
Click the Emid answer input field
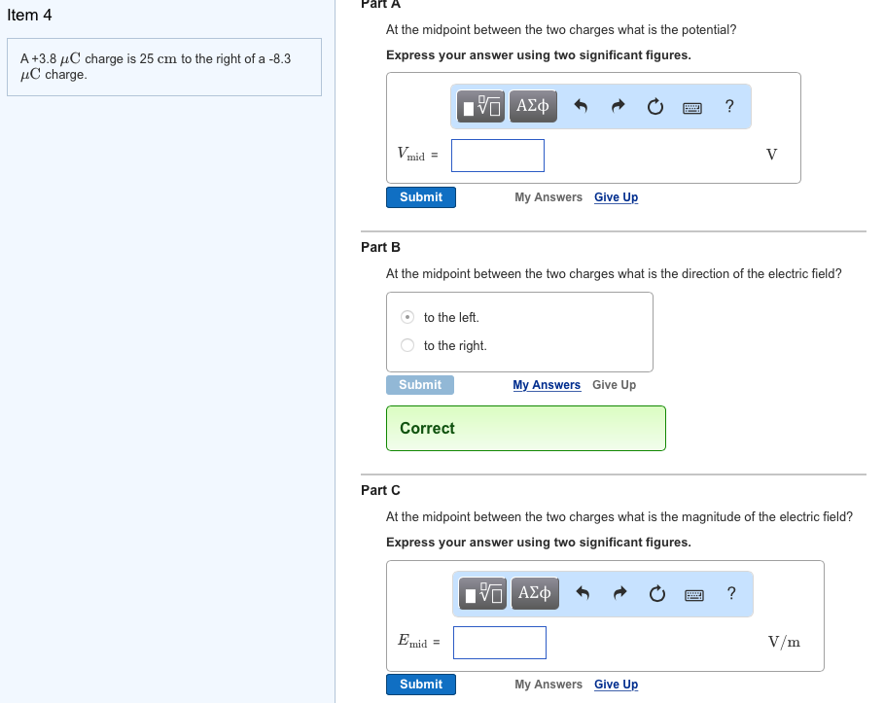click(x=499, y=642)
